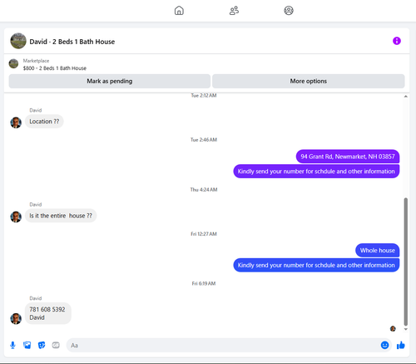The height and width of the screenshot is (364, 416).
Task: Choose a sticker icon
Action: pyautogui.click(x=42, y=345)
